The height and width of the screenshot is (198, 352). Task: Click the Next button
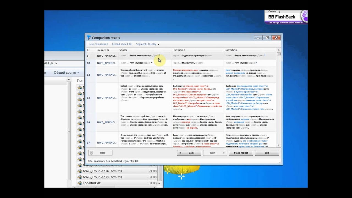click(215, 153)
